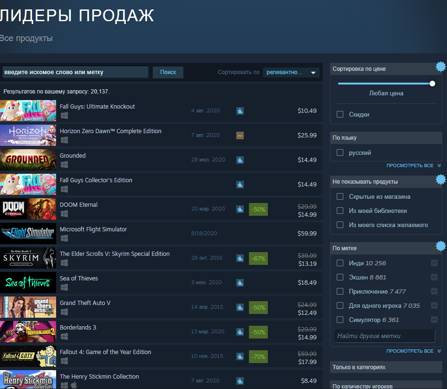This screenshot has width=447, height=389.
Task: Click the mixed review icon for Horizon Zero Dawn
Action: 240,135
